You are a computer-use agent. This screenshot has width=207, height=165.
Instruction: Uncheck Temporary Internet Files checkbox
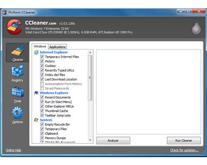pos(42,57)
